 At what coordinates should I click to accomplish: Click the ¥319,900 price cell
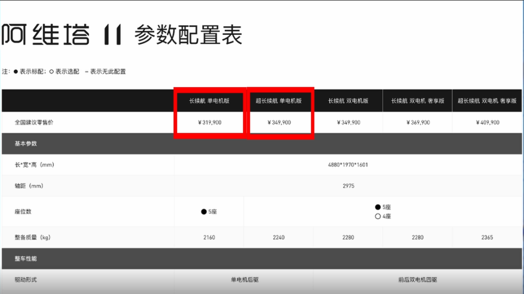210,122
